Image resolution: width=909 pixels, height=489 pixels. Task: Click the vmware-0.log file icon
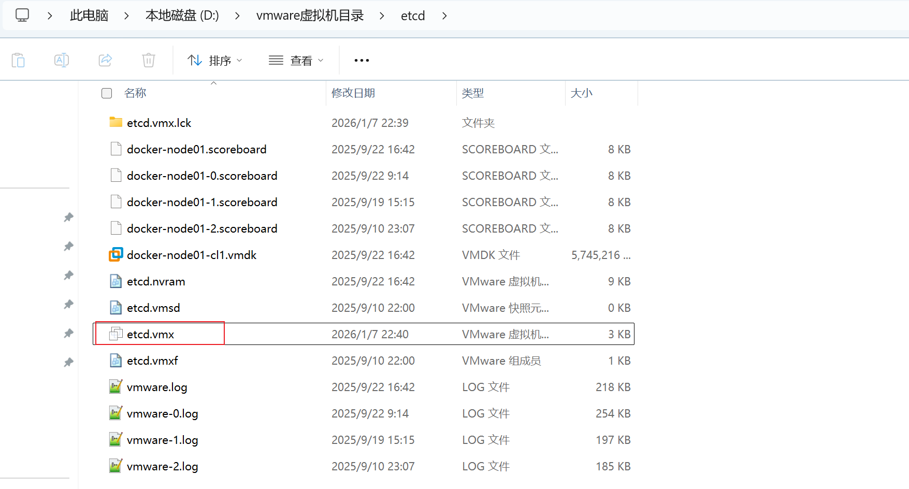point(116,413)
